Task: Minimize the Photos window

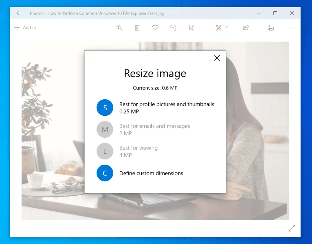Action: coord(259,13)
